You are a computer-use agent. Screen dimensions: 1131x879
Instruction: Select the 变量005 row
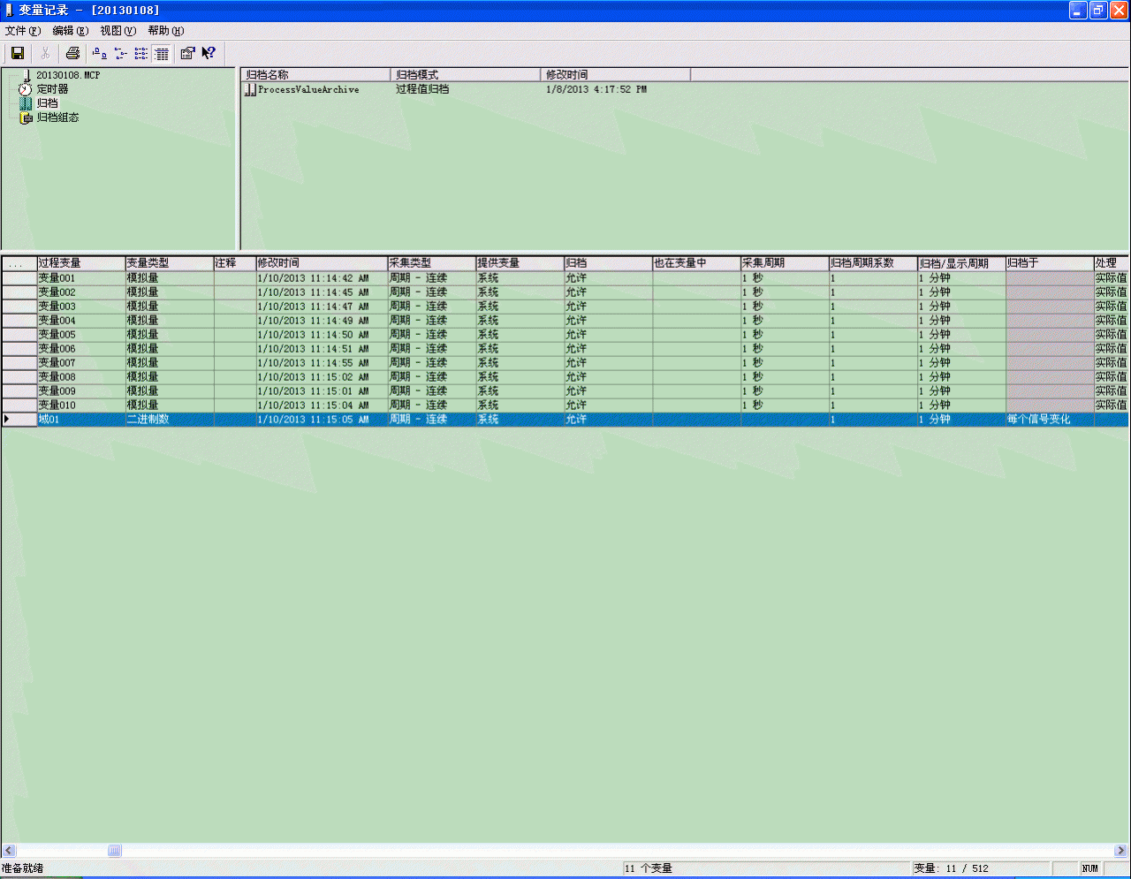tap(565, 334)
